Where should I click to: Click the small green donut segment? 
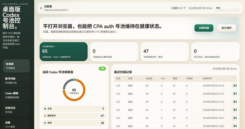[75, 80]
